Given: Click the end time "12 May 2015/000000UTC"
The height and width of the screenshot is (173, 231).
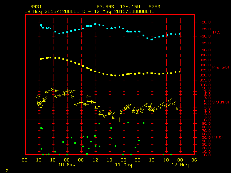Looking at the screenshot, I should pyautogui.click(x=124, y=12).
